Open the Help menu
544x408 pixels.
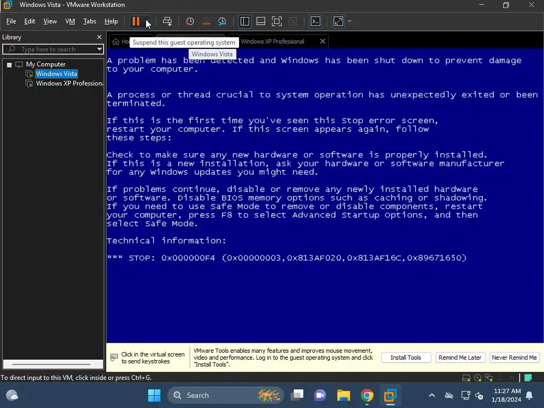click(111, 21)
